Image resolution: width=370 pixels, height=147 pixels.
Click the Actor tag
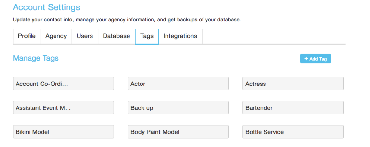[178, 84]
